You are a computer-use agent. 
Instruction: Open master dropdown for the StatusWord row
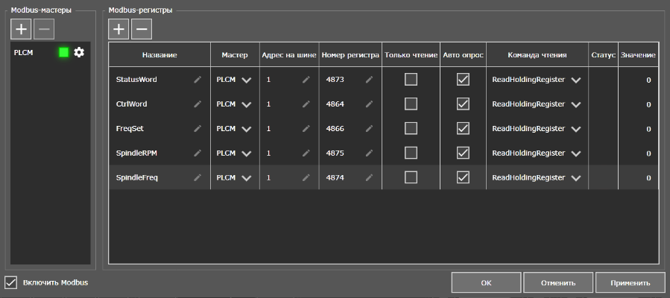246,80
